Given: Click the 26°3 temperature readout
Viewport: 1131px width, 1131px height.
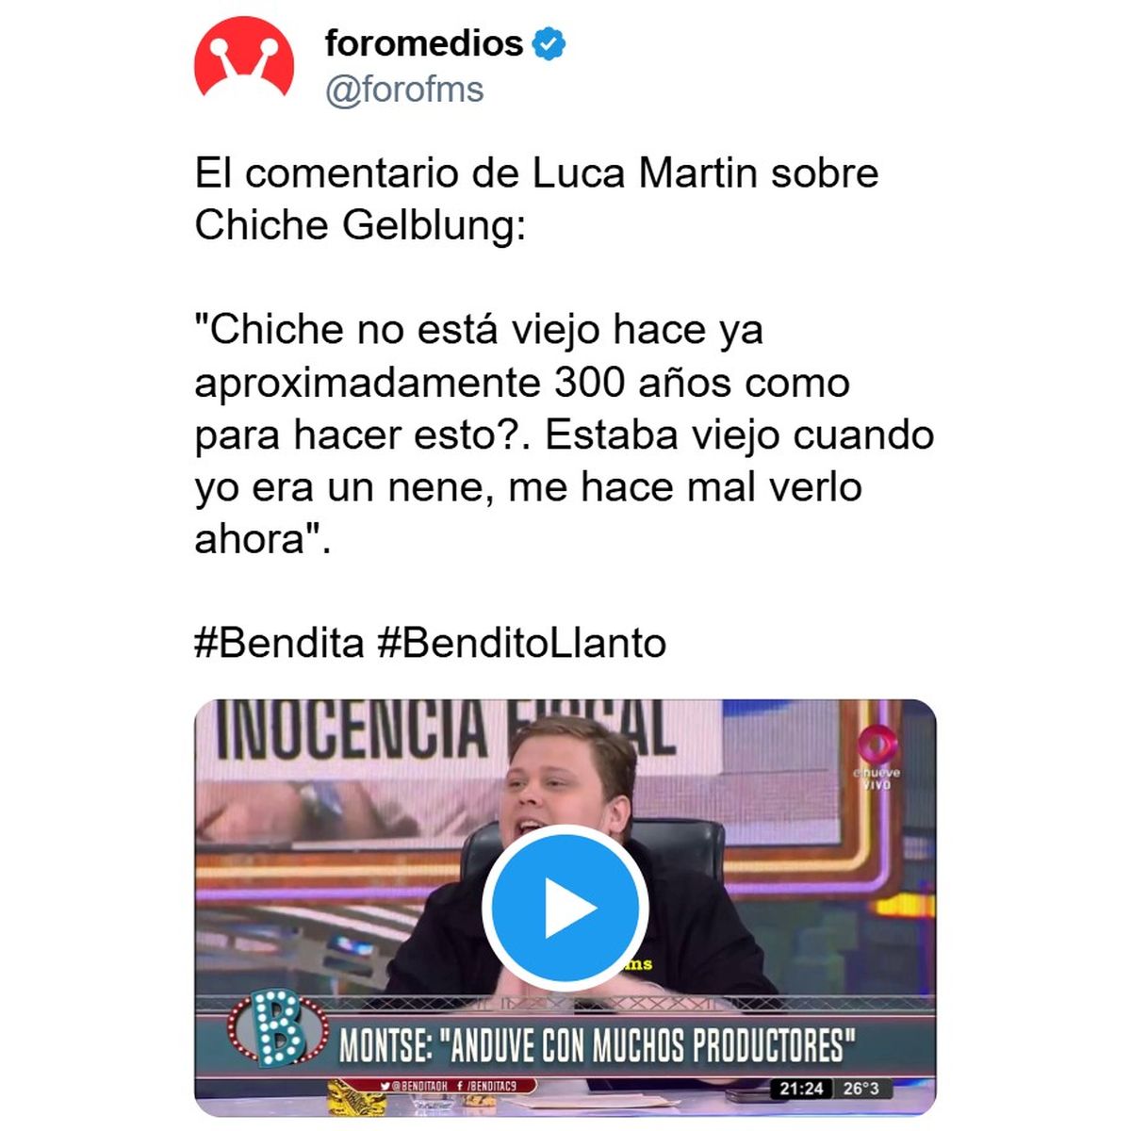Looking at the screenshot, I should [861, 1089].
